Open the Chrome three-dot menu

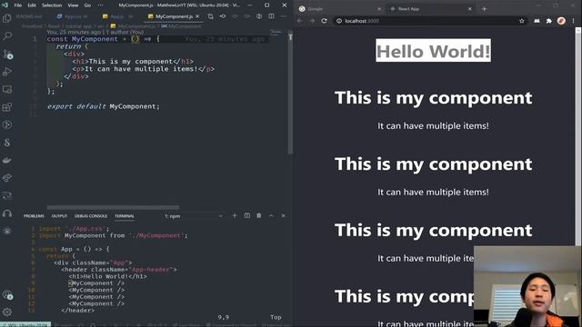(x=574, y=21)
